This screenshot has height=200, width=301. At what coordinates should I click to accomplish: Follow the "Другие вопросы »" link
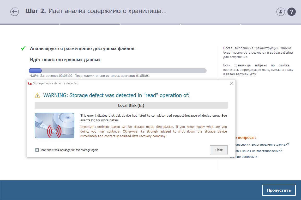pos(244,157)
